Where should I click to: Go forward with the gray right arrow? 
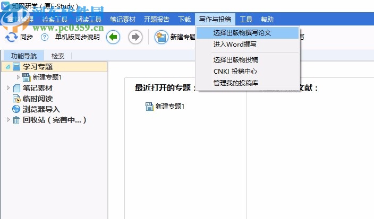(135, 37)
